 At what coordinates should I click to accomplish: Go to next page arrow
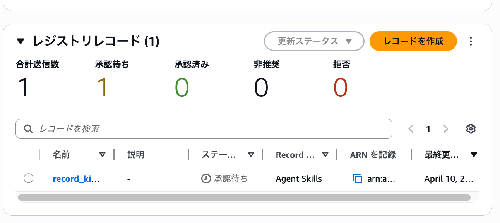pyautogui.click(x=446, y=129)
